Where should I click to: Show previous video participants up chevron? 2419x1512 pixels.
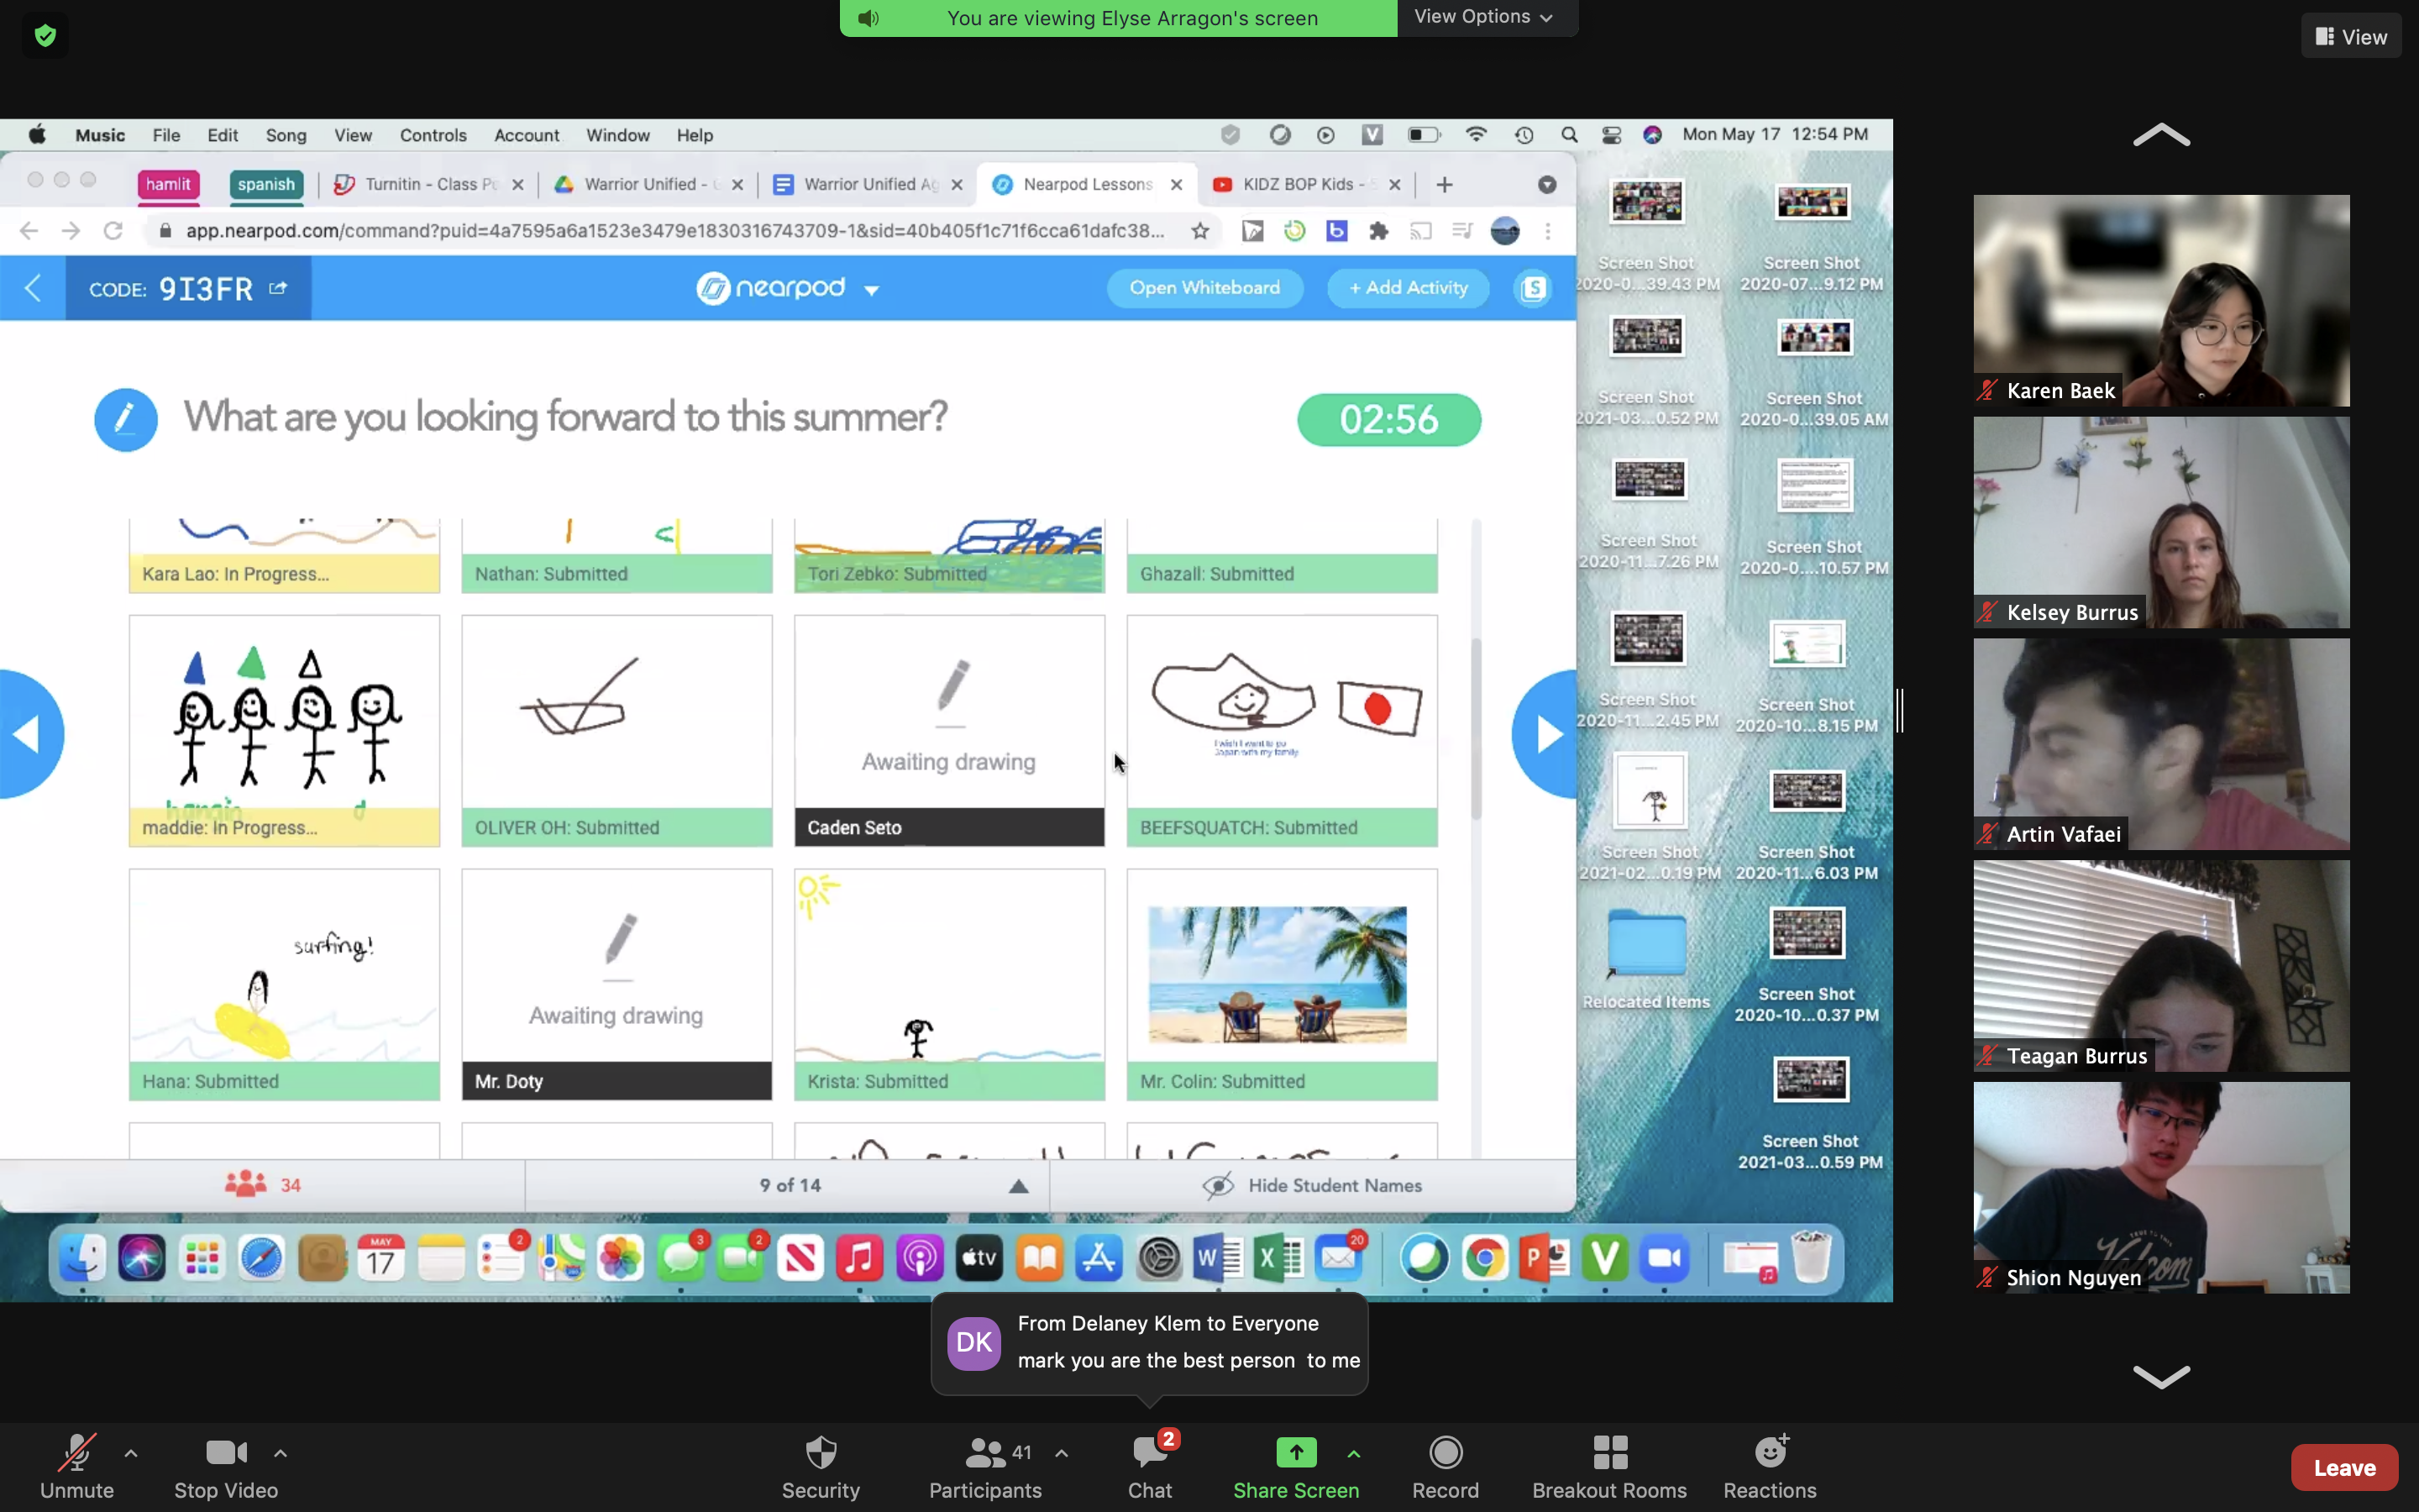[2161, 135]
